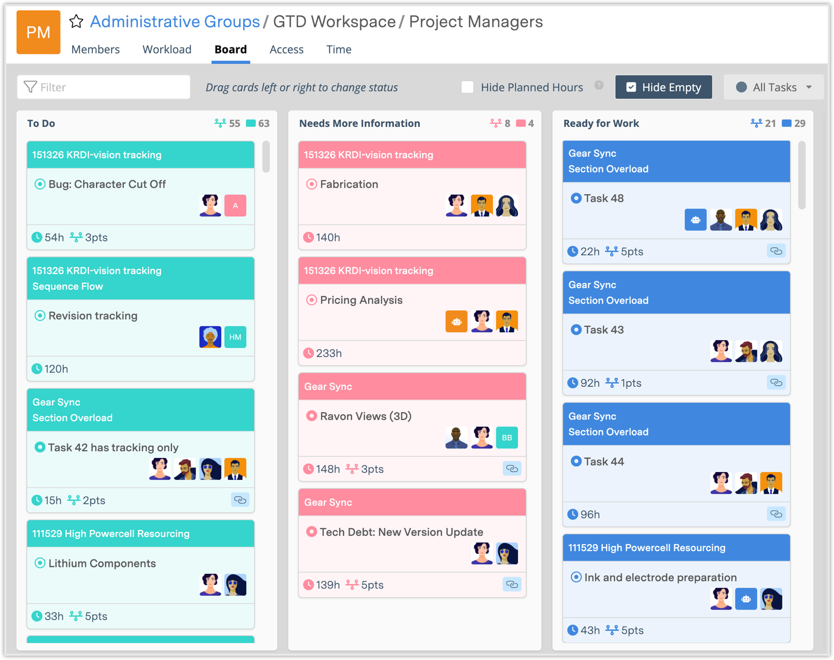Click status circle of Bug: Character Cut Off
The width and height of the screenshot is (834, 660).
39,184
